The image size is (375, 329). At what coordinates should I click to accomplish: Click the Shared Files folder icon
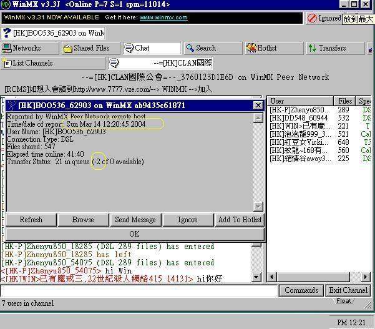click(67, 49)
